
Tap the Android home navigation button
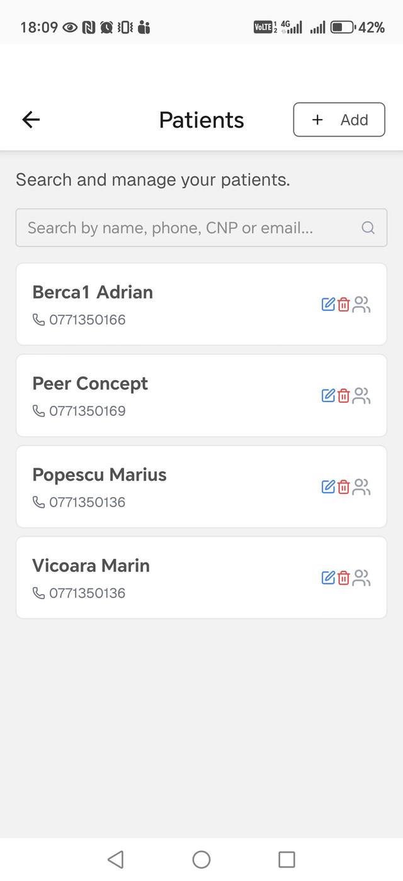pyautogui.click(x=201, y=860)
